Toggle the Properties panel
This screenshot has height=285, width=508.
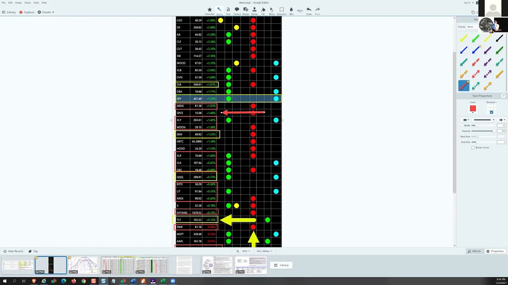(x=495, y=251)
